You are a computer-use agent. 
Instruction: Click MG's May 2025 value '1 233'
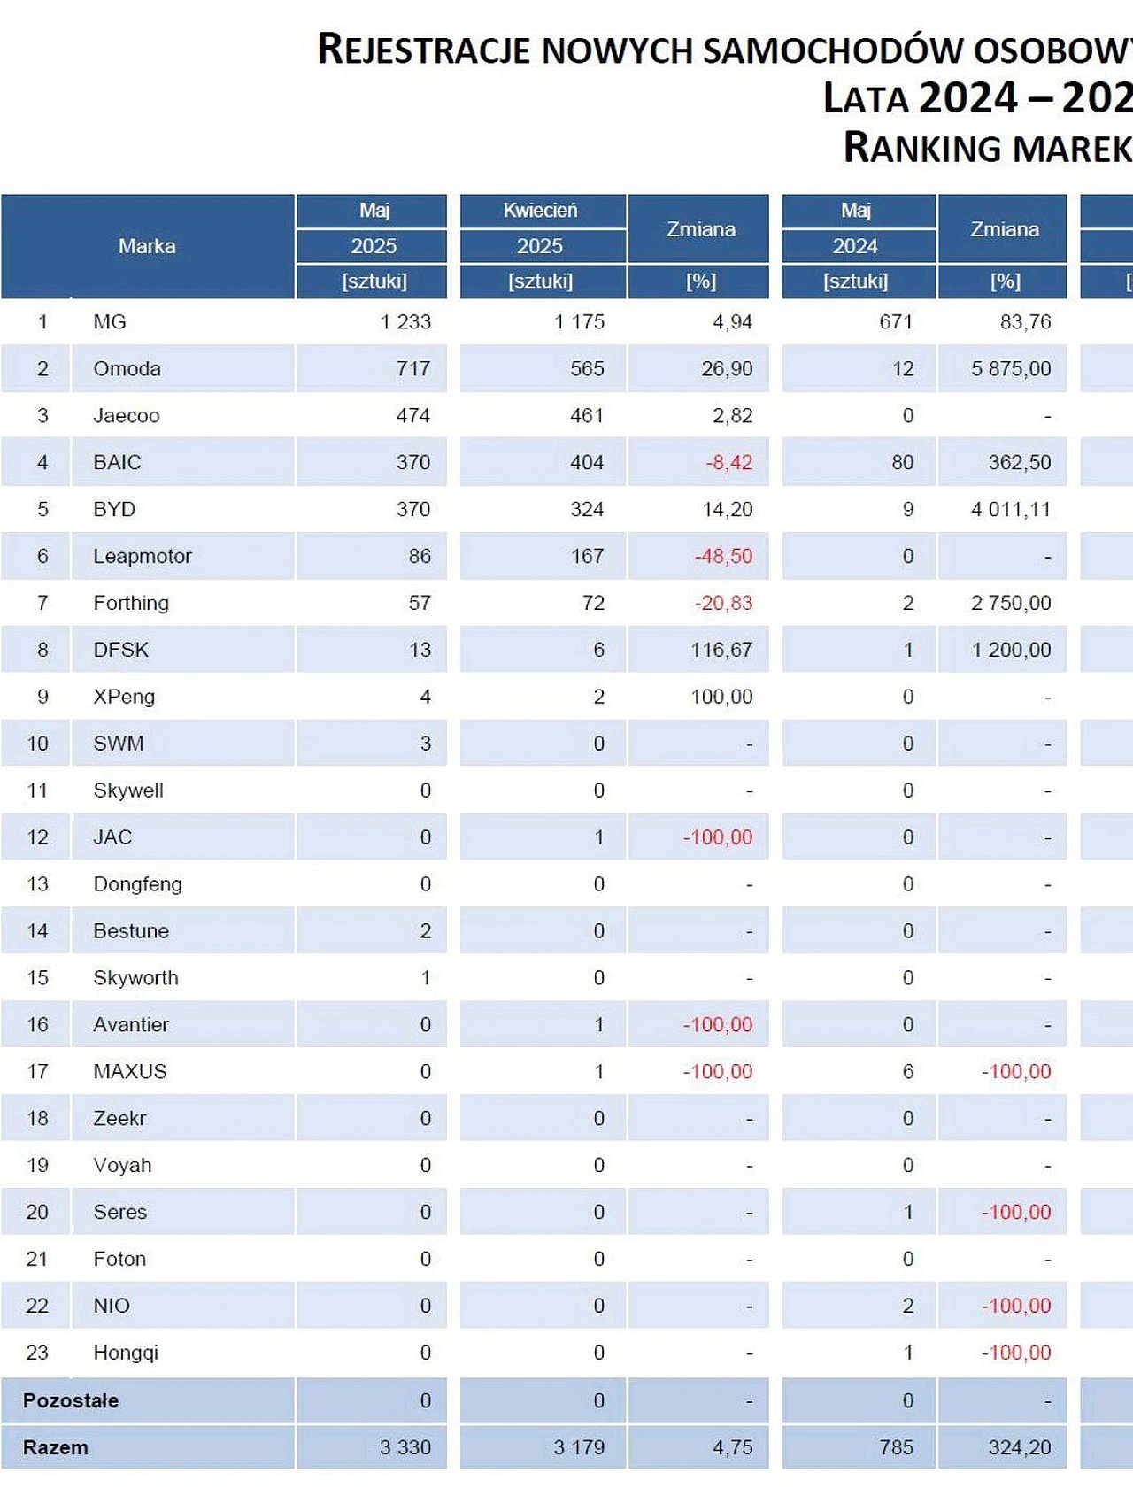pos(405,322)
